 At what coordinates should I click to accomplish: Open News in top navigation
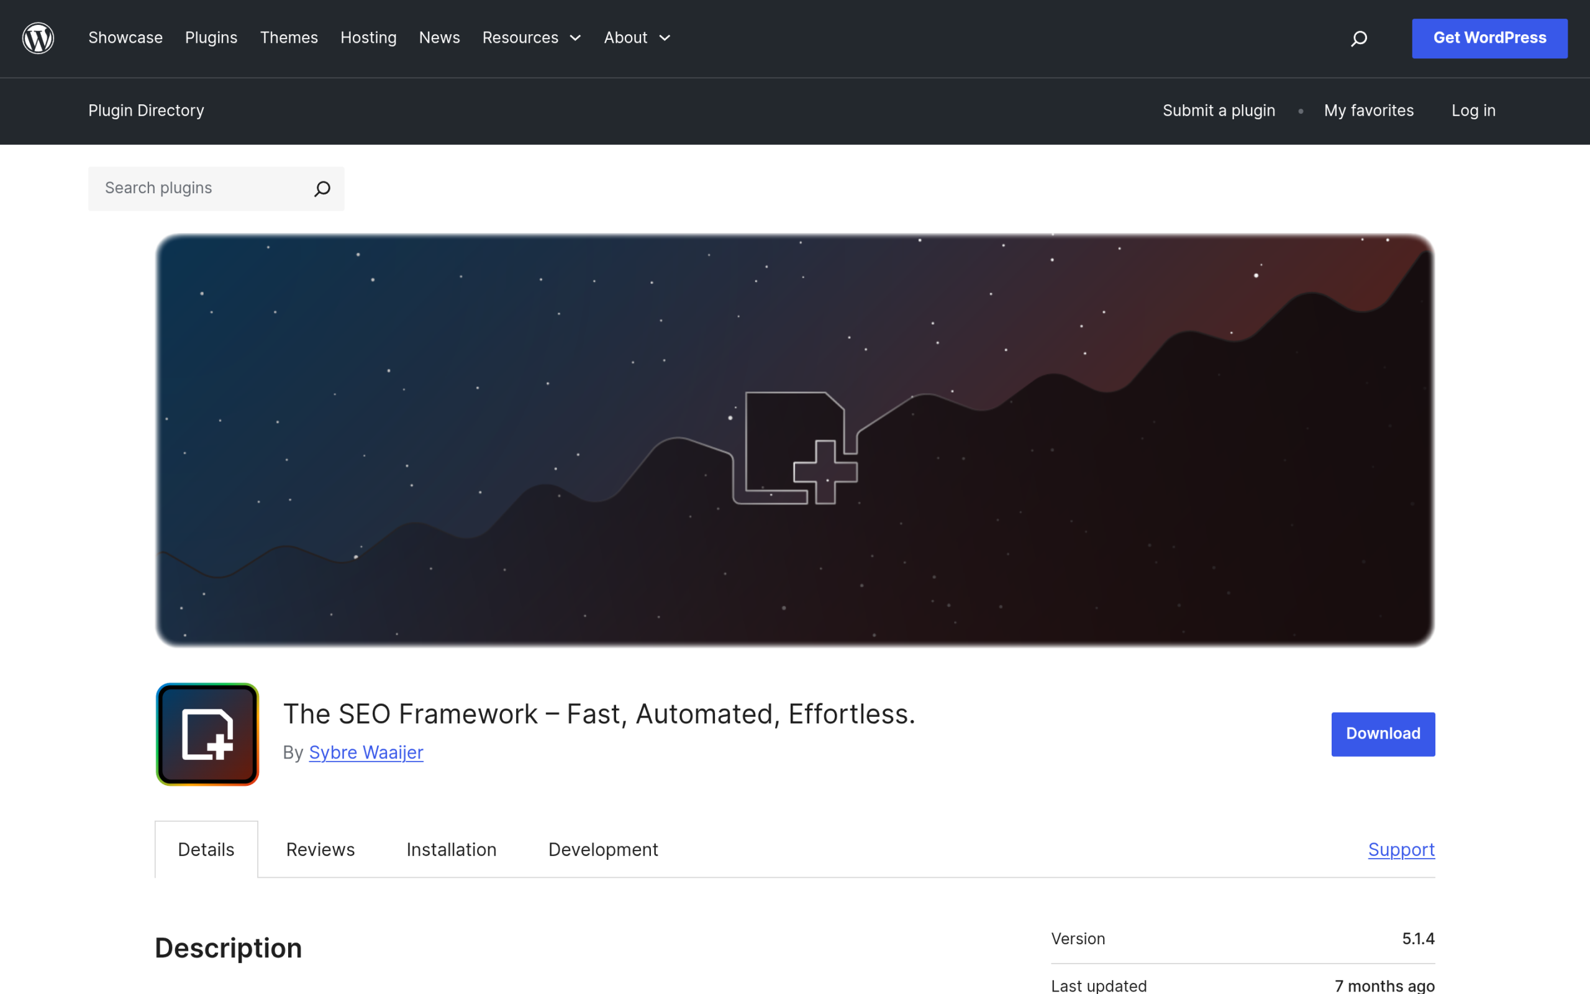440,37
